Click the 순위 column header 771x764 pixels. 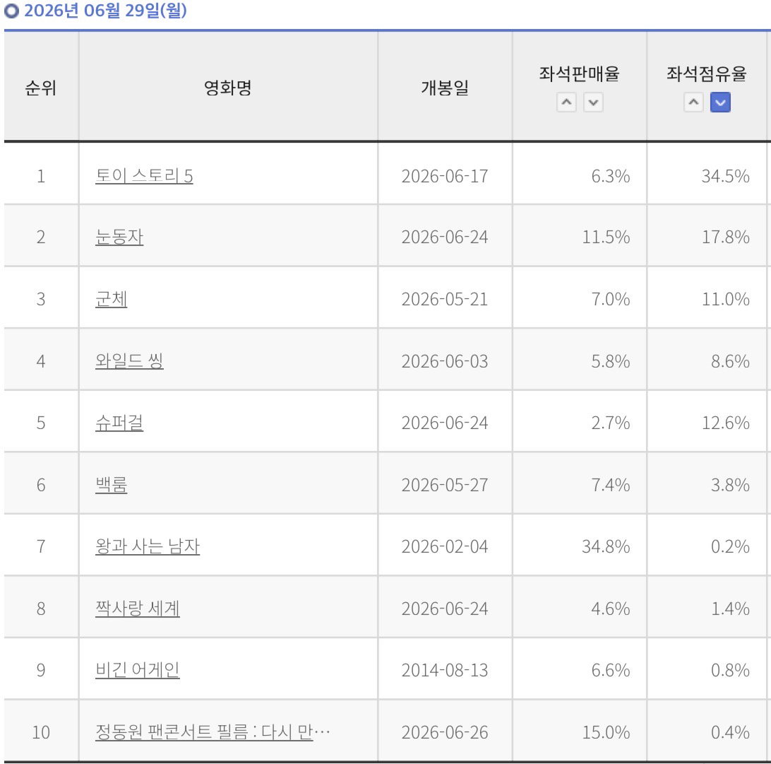coord(41,88)
